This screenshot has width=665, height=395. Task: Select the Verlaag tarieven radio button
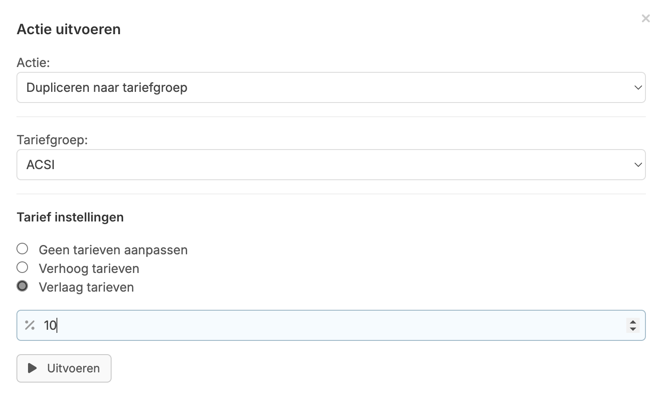22,286
